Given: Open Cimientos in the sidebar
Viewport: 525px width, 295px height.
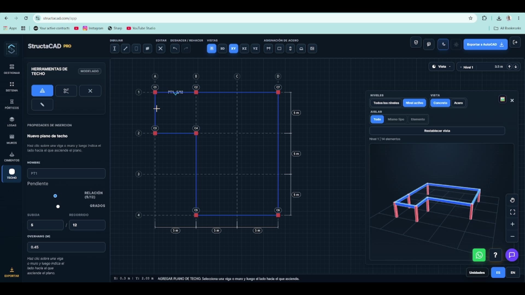Looking at the screenshot, I should pyautogui.click(x=12, y=157).
